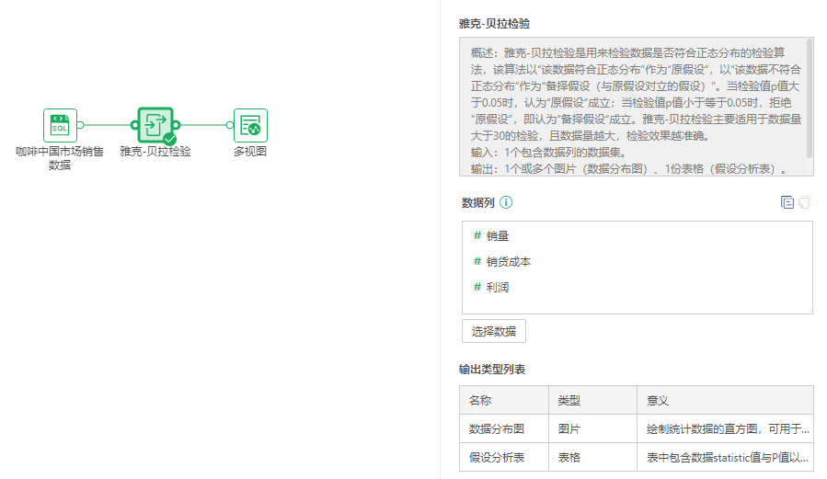827x479 pixels.
Task: Click the info icon beside 数据列
Action: (x=506, y=203)
